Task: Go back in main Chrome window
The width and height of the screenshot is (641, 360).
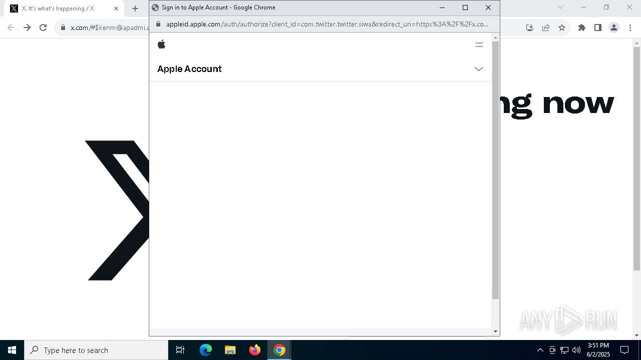Action: pos(11,27)
